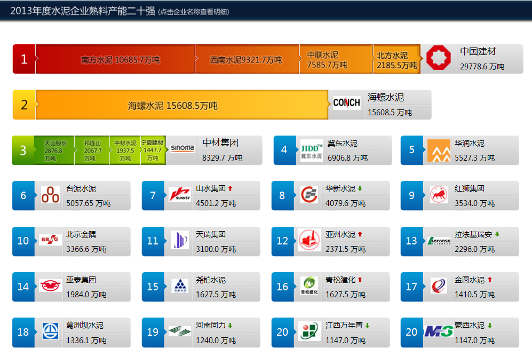Click the red winged 亚泰集团 logo
532x356 pixels.
coord(50,286)
